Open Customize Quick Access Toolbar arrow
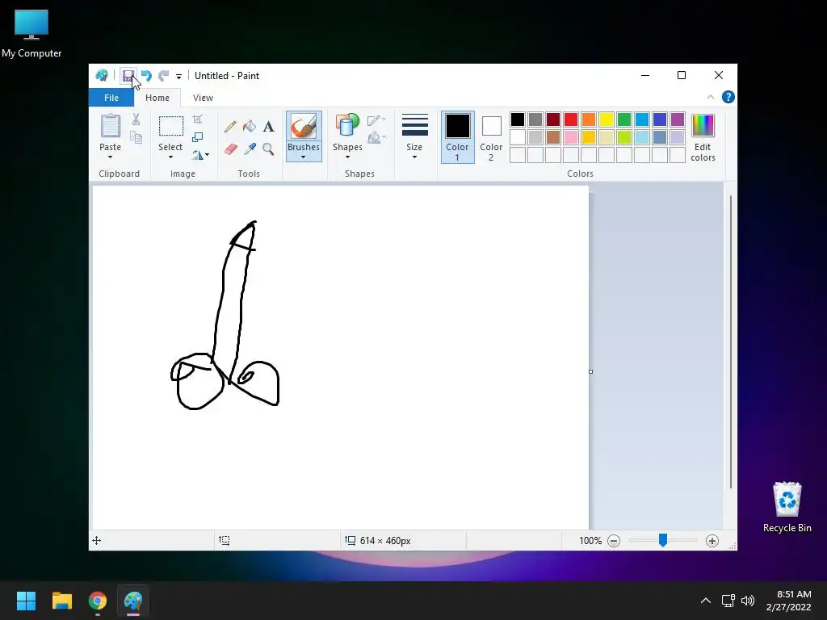This screenshot has width=827, height=620. [x=178, y=77]
